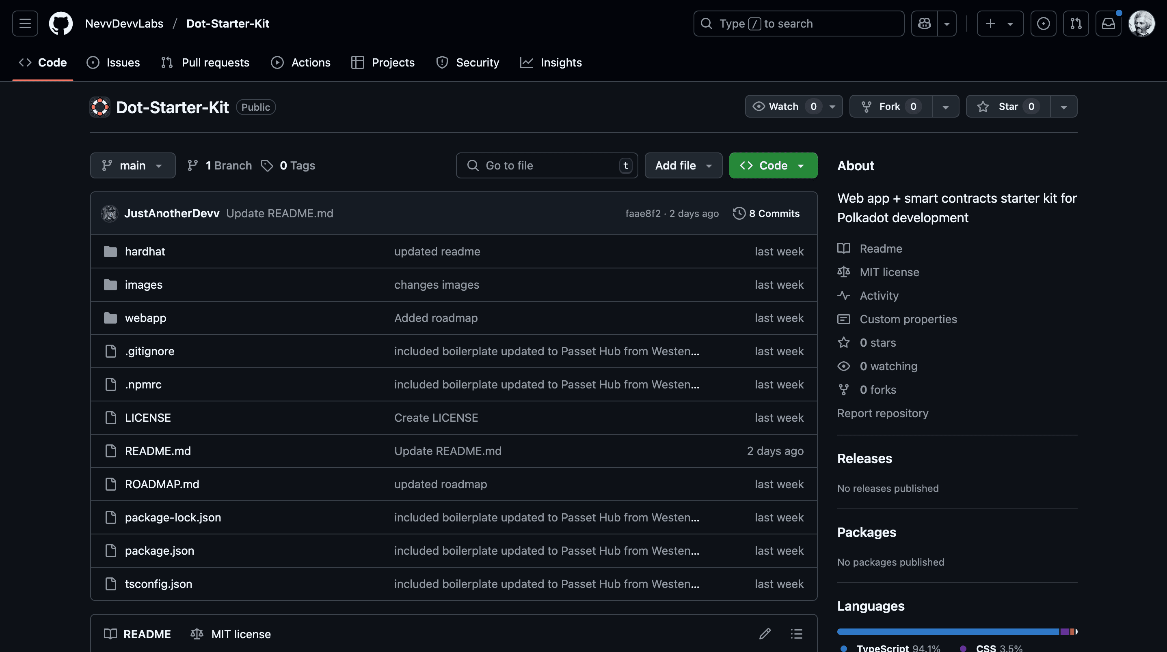Switch to the Code tab
This screenshot has height=652, width=1167.
[43, 62]
